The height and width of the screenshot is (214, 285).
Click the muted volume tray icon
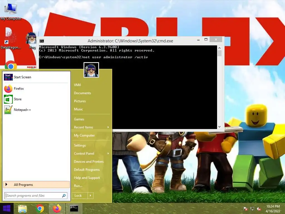[x=259, y=209]
